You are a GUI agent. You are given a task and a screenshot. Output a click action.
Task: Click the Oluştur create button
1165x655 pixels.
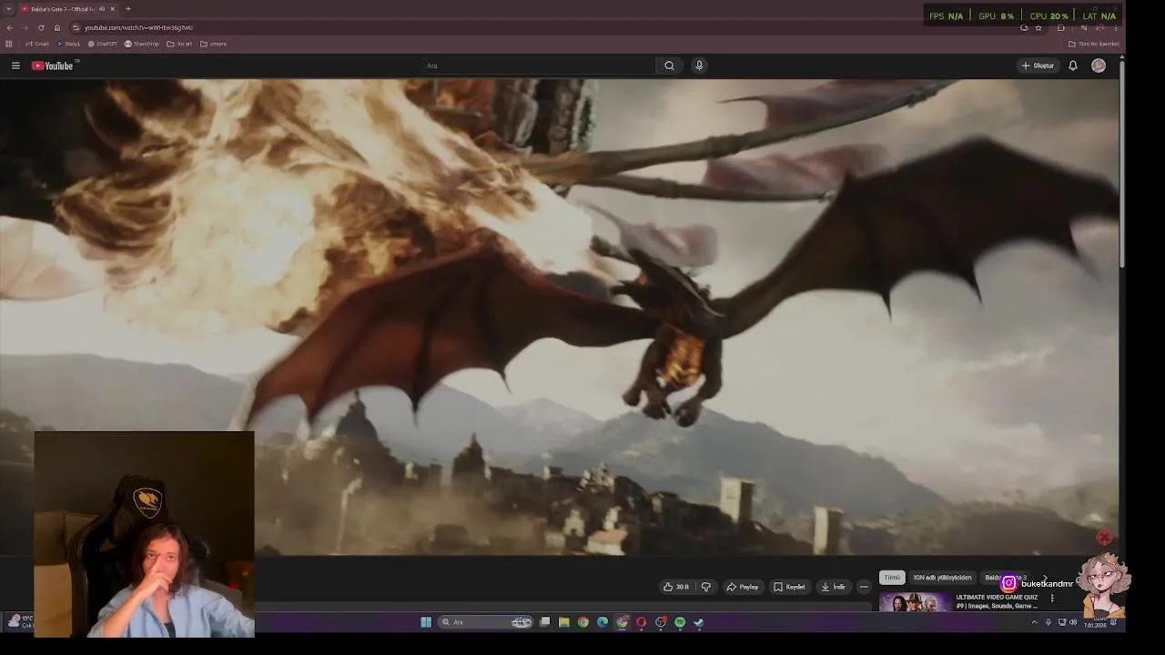pos(1038,65)
